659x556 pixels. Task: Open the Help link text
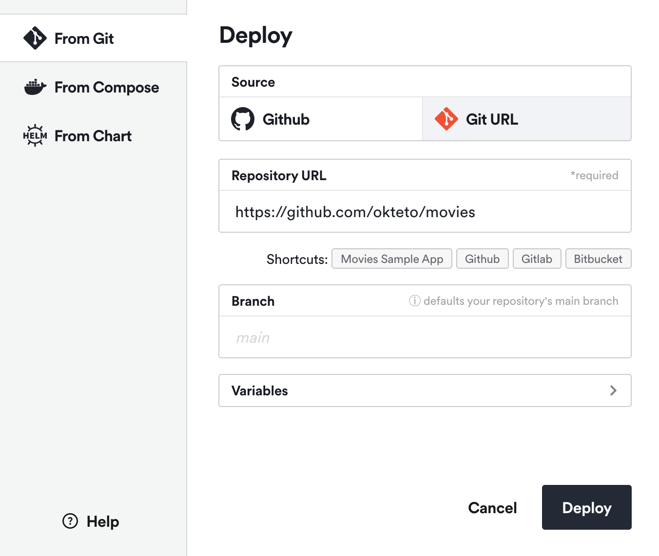click(103, 521)
